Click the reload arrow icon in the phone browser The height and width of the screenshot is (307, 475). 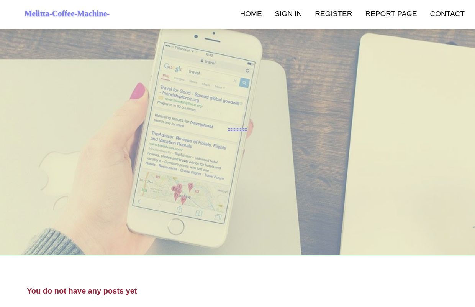pyautogui.click(x=247, y=70)
